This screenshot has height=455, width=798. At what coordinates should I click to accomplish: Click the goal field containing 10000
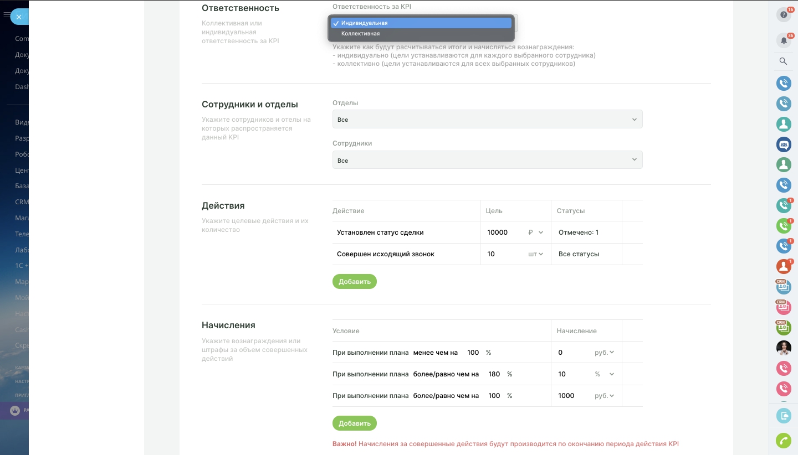coord(504,232)
